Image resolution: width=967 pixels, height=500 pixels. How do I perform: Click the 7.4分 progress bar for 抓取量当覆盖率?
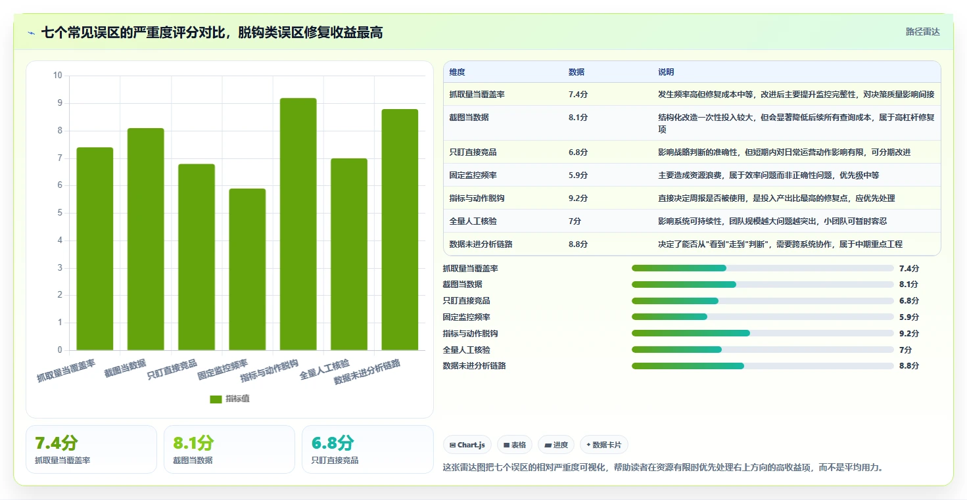pos(763,268)
